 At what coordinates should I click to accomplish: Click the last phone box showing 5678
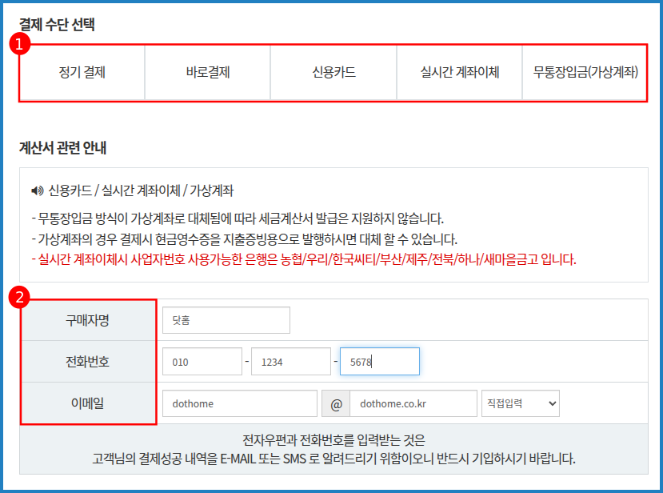[380, 361]
